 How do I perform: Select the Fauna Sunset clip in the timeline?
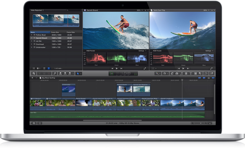pyautogui.click(x=84, y=103)
